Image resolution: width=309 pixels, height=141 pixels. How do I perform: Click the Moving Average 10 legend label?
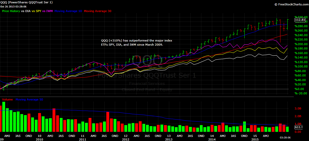click(x=68, y=11)
